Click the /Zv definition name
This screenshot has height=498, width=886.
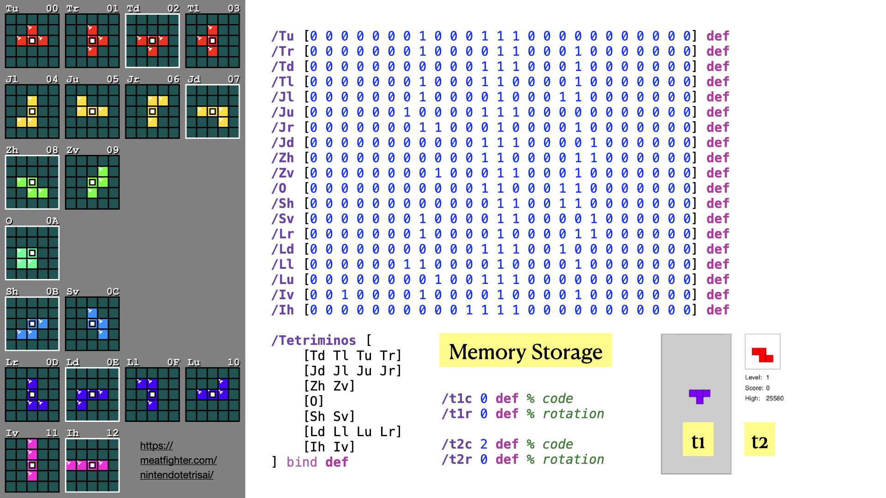tap(282, 173)
